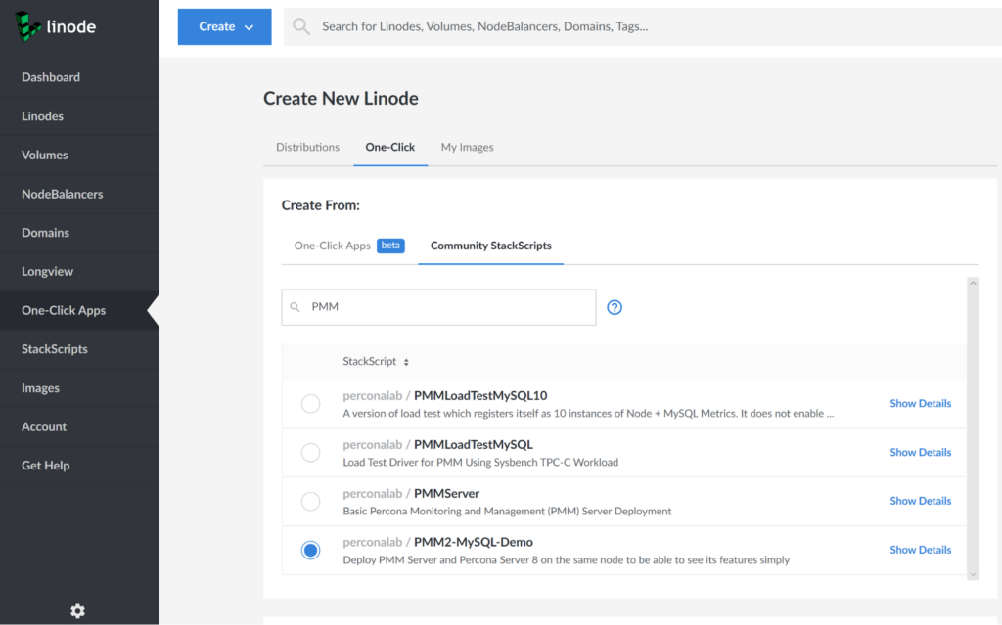Click the help question mark icon

615,307
